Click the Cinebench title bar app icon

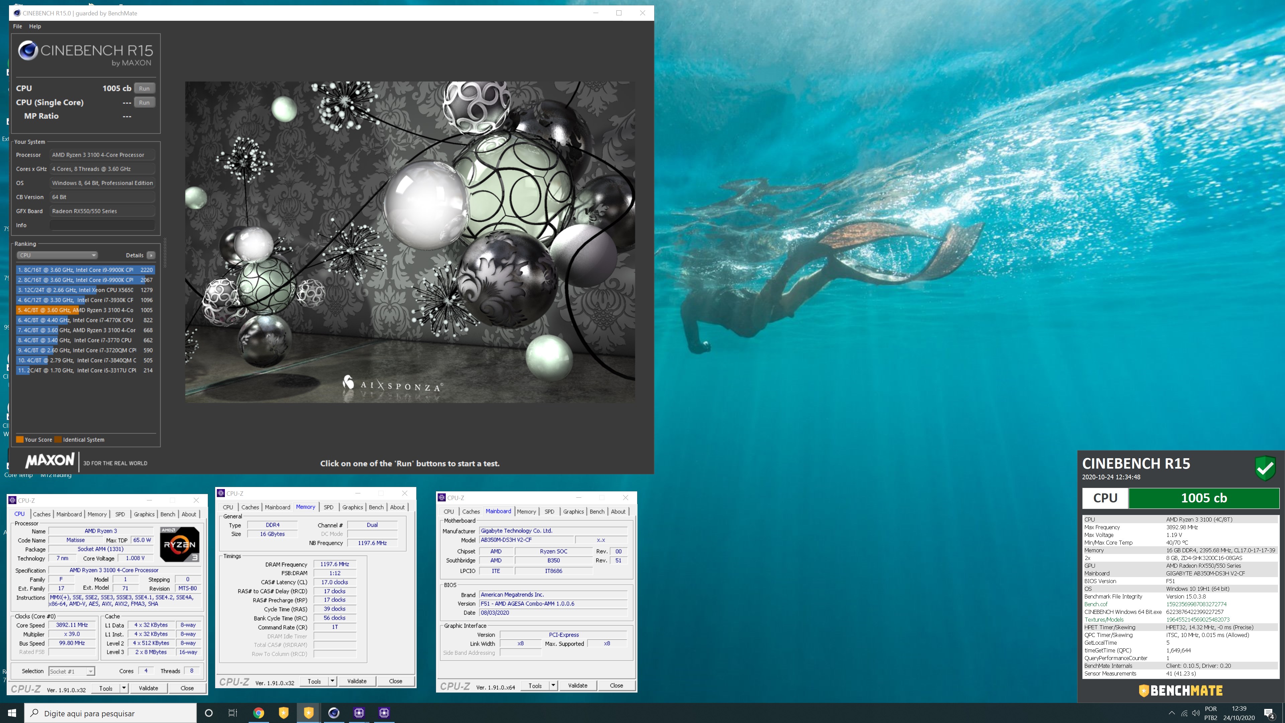coord(17,13)
